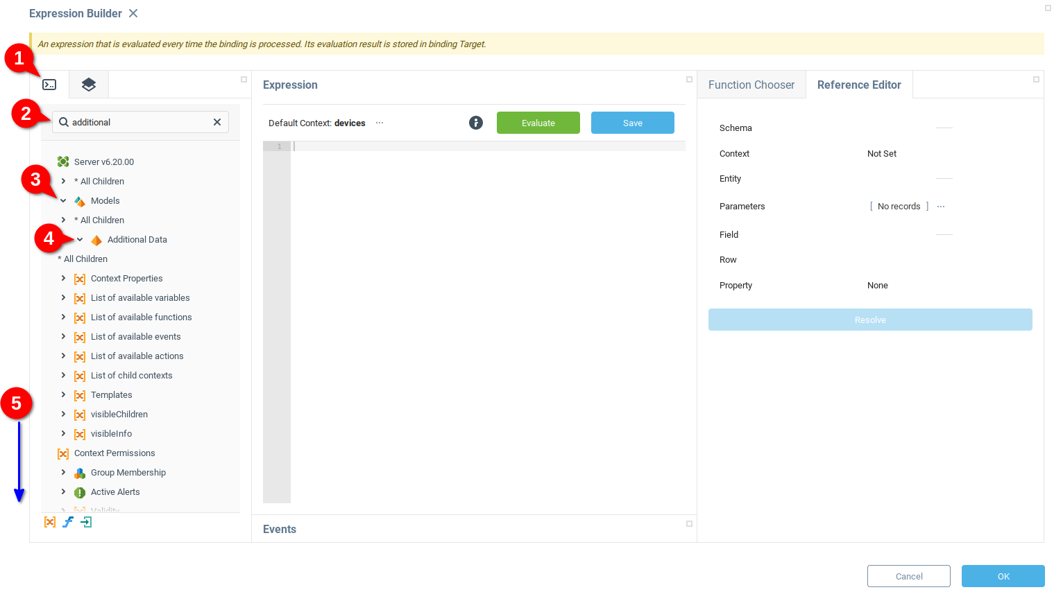1054x592 pixels.
Task: Expand the Active Alerts node
Action: (63, 491)
